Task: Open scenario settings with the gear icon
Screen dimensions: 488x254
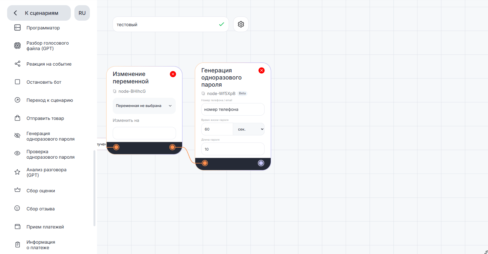Action: pos(241,24)
